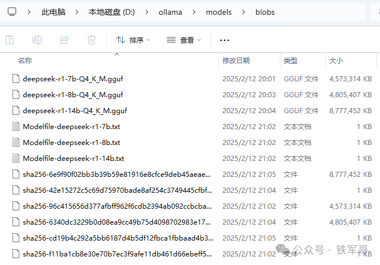
Task: Sort by the 类型 column header
Action: [290, 60]
